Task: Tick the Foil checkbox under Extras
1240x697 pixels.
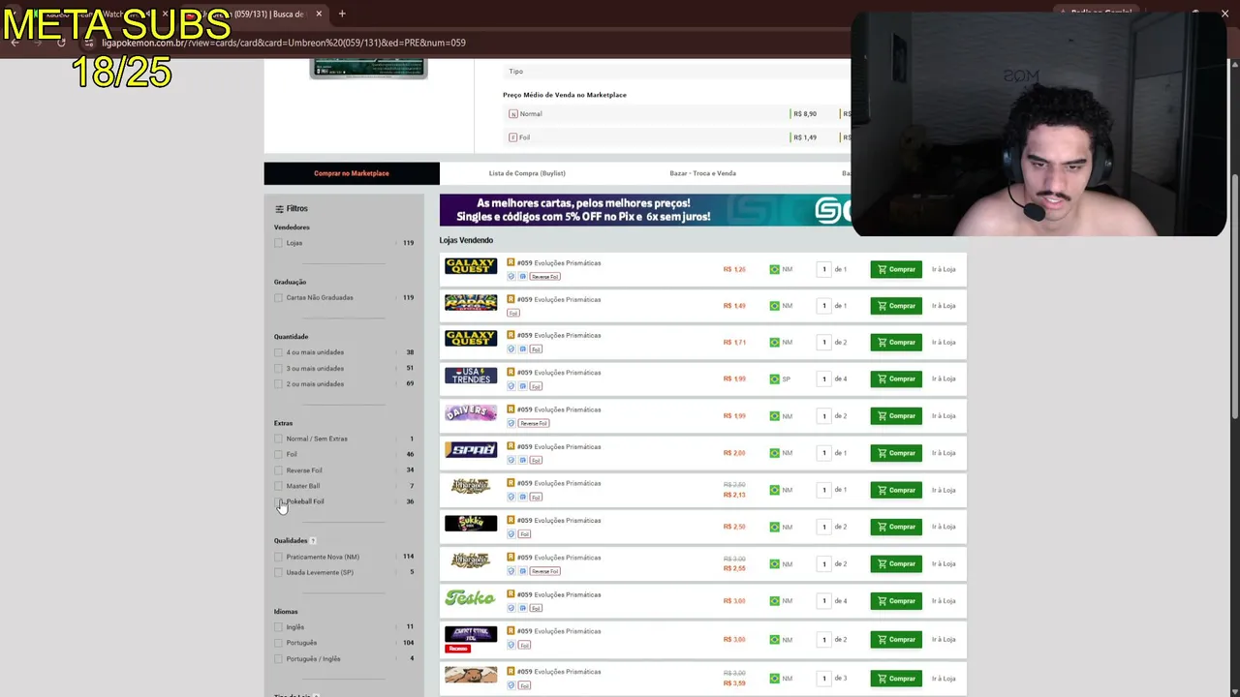Action: (279, 455)
